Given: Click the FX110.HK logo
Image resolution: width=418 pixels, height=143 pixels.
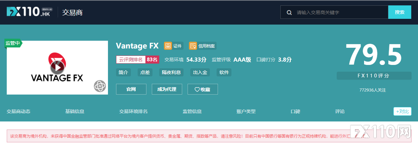Looking at the screenshot, I should point(30,12).
